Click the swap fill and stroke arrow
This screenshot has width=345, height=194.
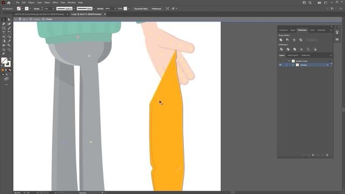(x=10, y=59)
